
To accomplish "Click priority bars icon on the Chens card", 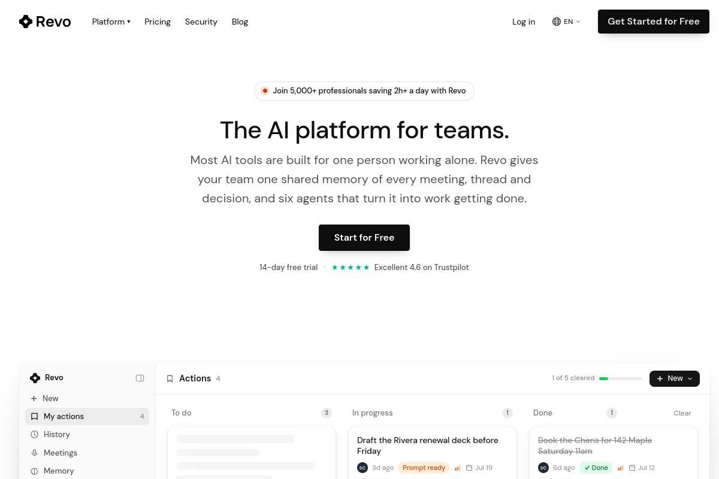I will pyautogui.click(x=621, y=468).
